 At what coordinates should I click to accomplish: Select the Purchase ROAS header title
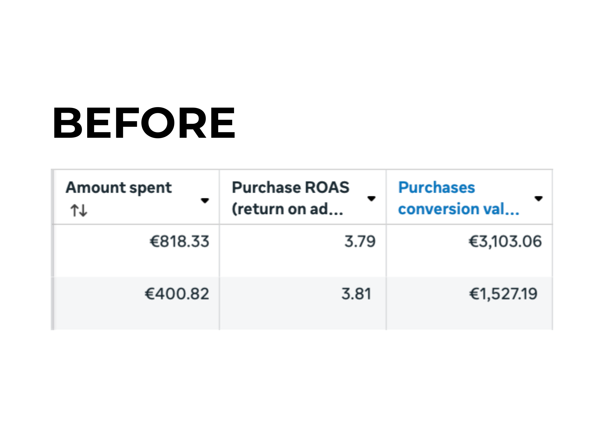coord(291,187)
